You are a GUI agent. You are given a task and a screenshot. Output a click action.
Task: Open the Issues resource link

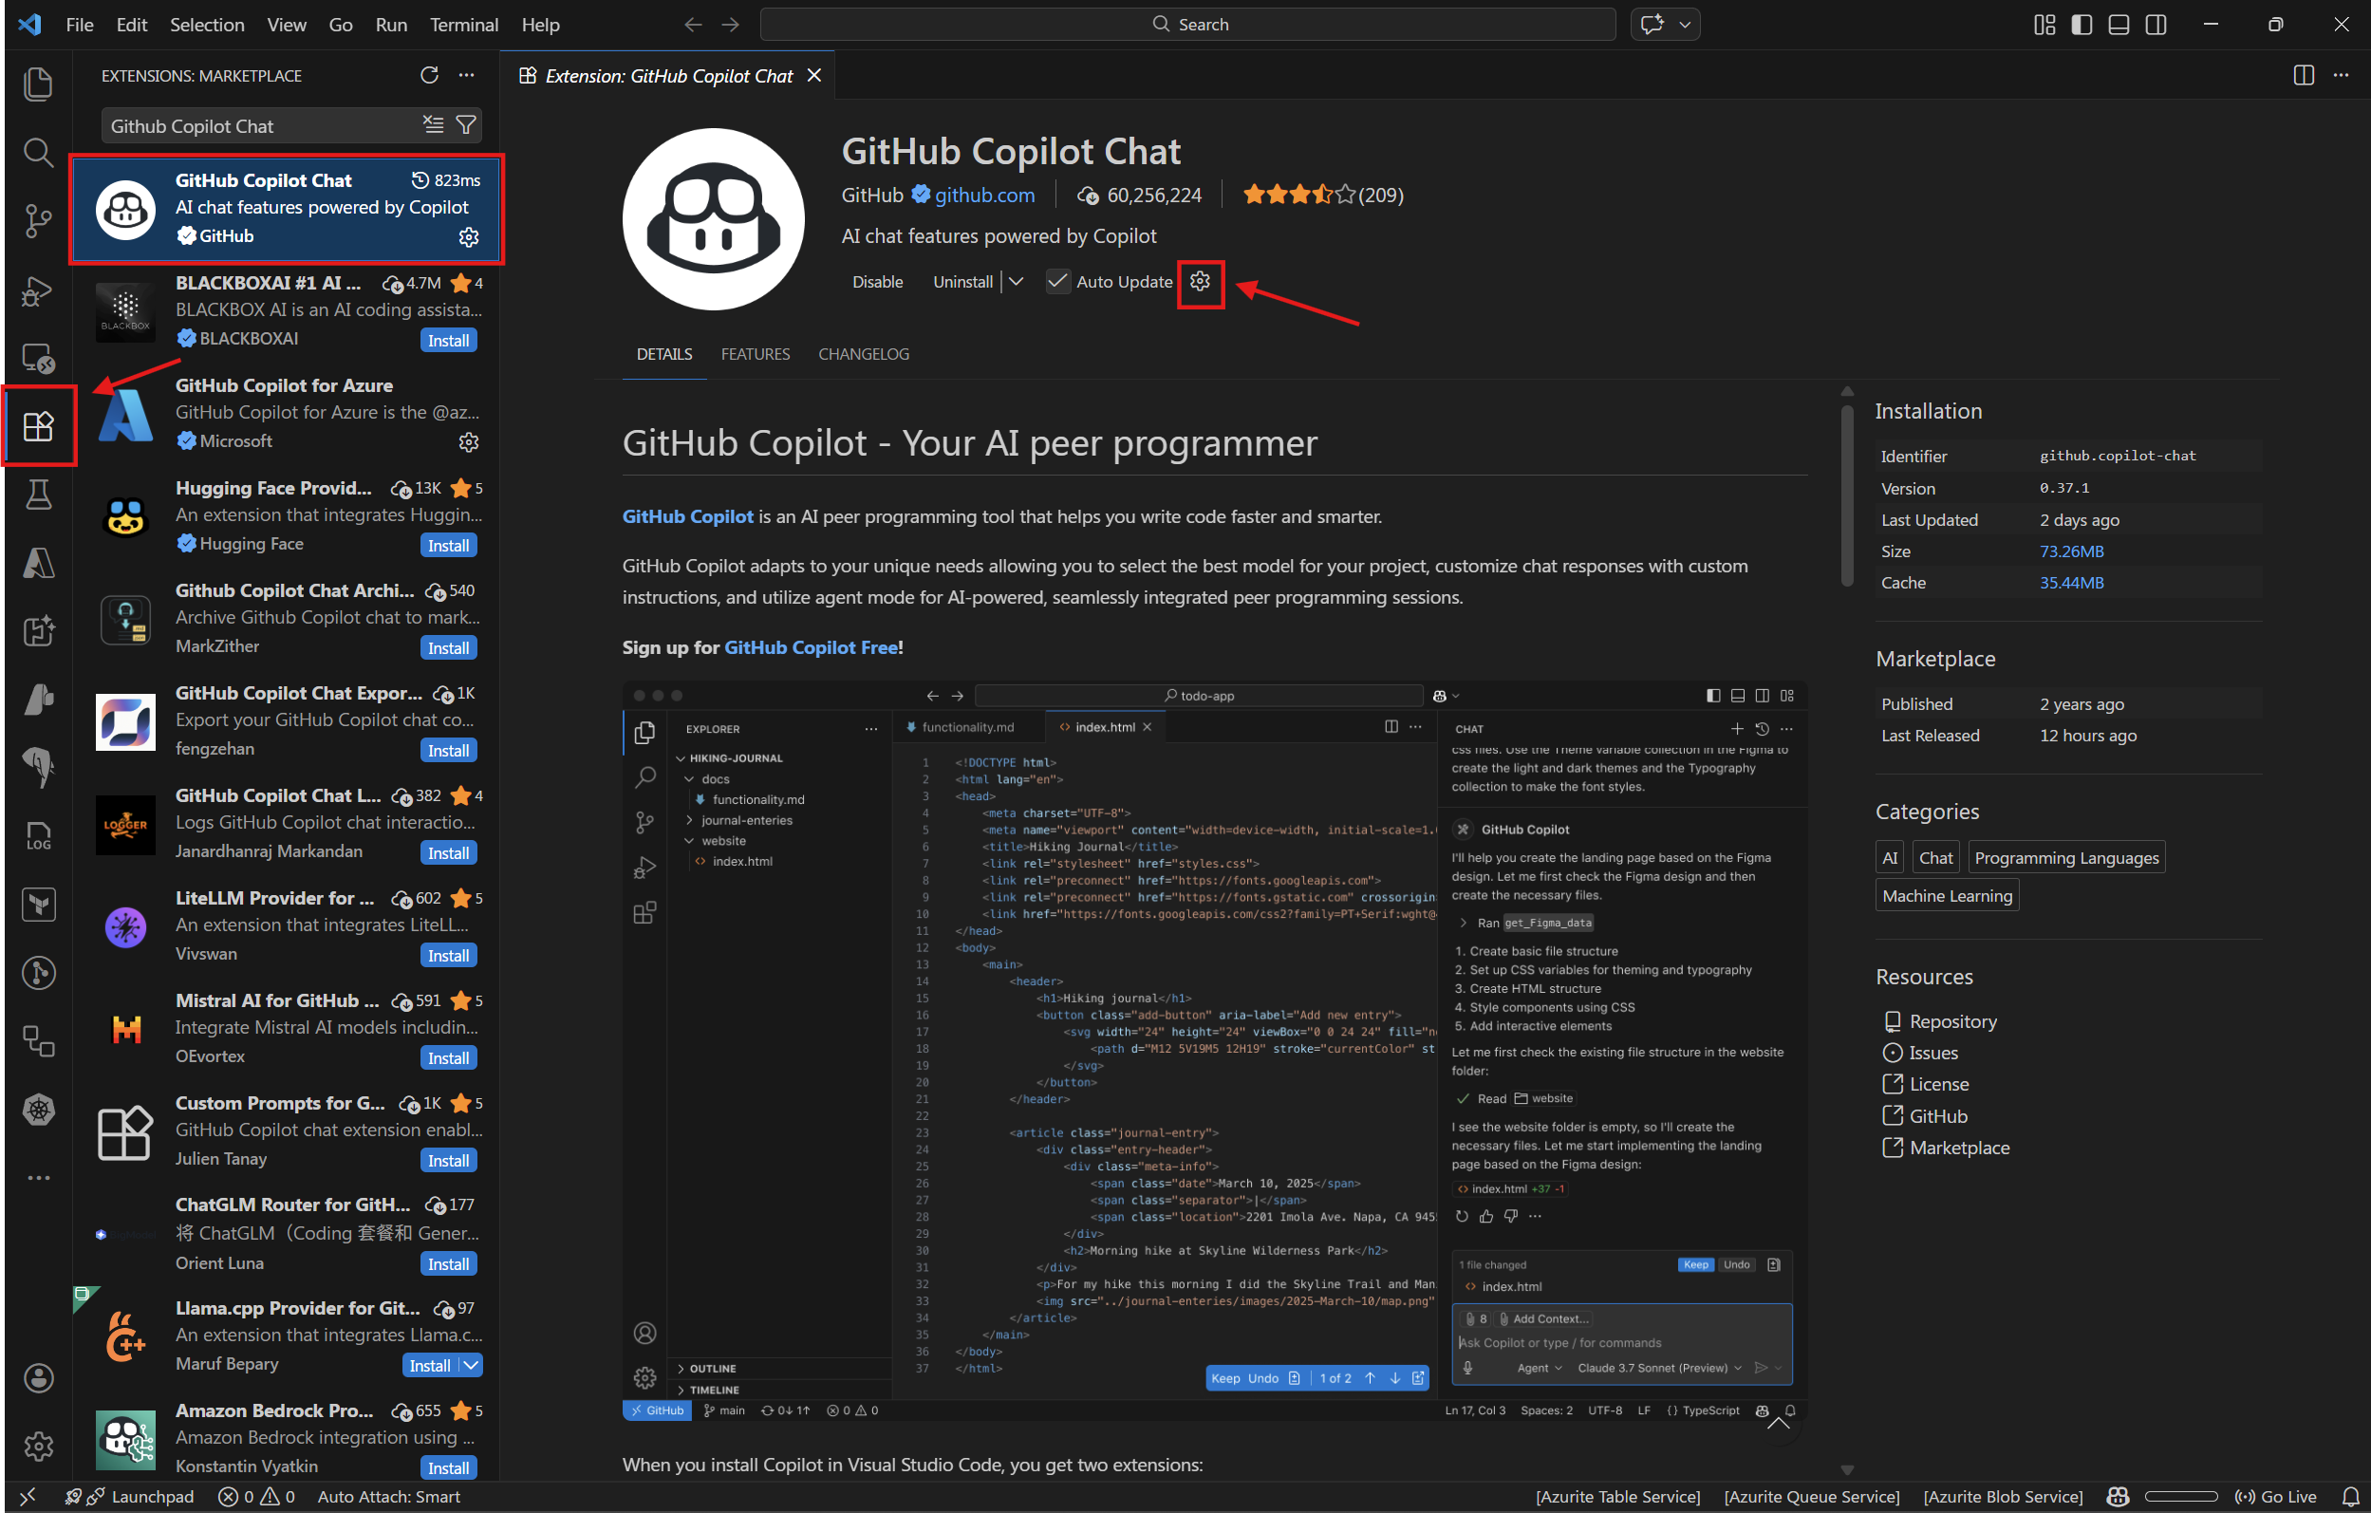pyautogui.click(x=1932, y=1054)
